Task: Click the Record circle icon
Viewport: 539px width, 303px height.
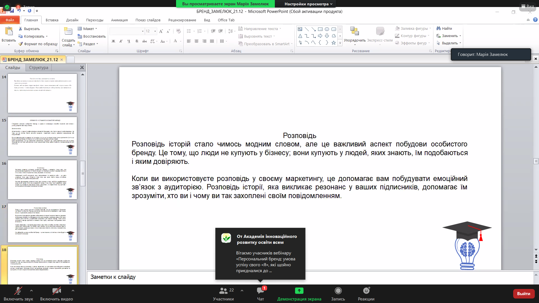Action: [338, 291]
